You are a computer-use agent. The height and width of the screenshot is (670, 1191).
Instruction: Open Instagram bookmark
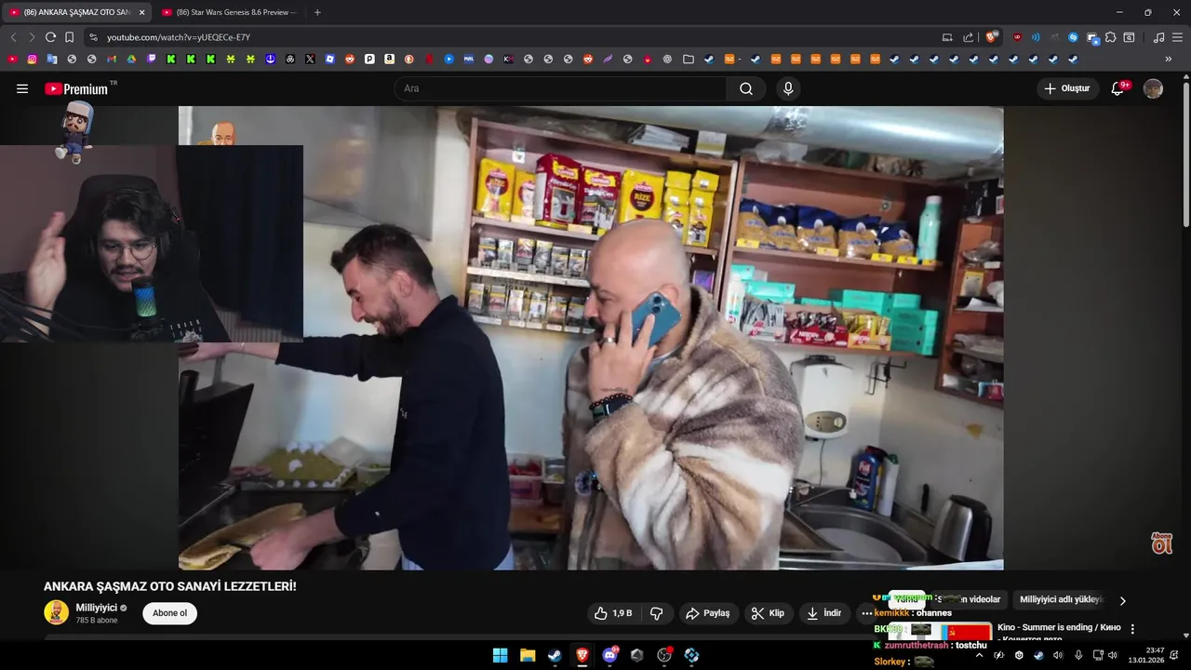[32, 59]
